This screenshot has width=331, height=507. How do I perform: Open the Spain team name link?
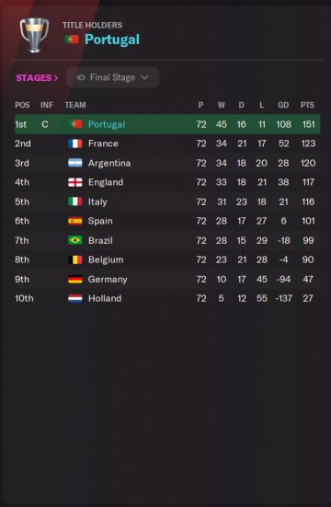coord(100,221)
